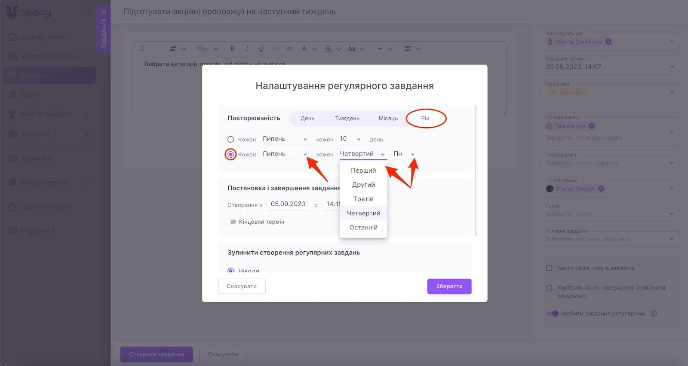This screenshot has height=366, width=688.
Task: Select the first Кожен radio (10 день row)
Action: (x=230, y=140)
